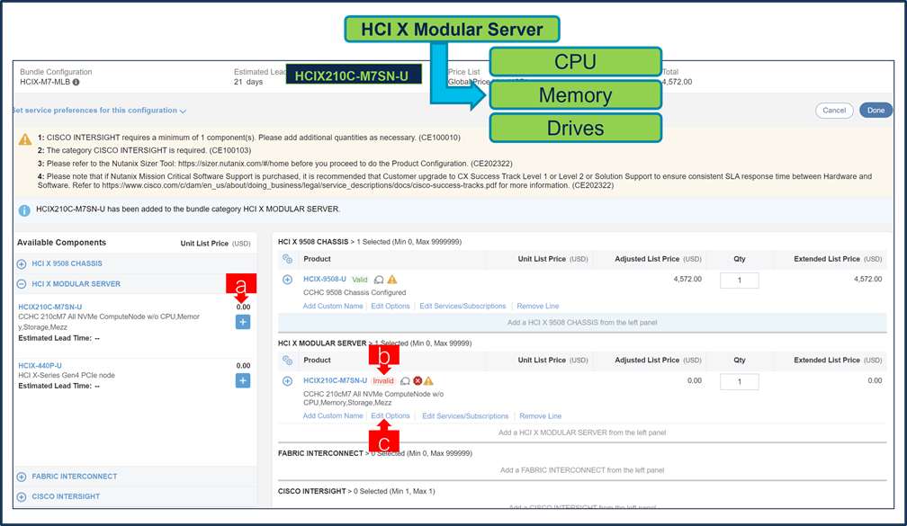Click the Invalid status label

tap(383, 381)
